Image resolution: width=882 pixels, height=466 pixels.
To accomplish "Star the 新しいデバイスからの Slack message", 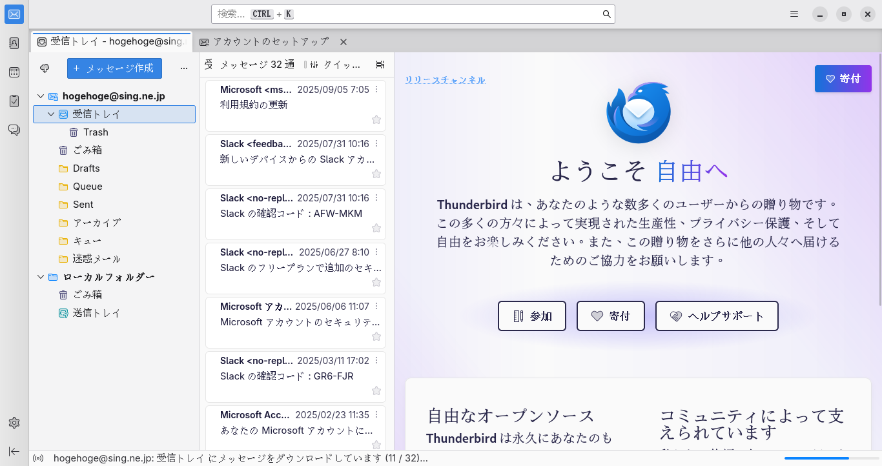I will pyautogui.click(x=376, y=174).
